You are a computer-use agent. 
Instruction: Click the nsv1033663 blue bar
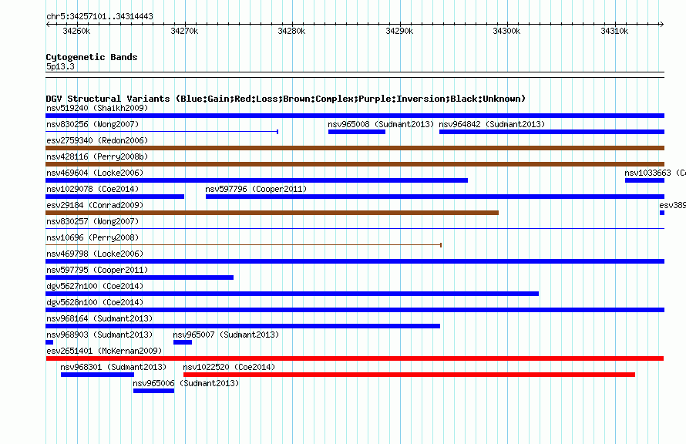[644, 180]
